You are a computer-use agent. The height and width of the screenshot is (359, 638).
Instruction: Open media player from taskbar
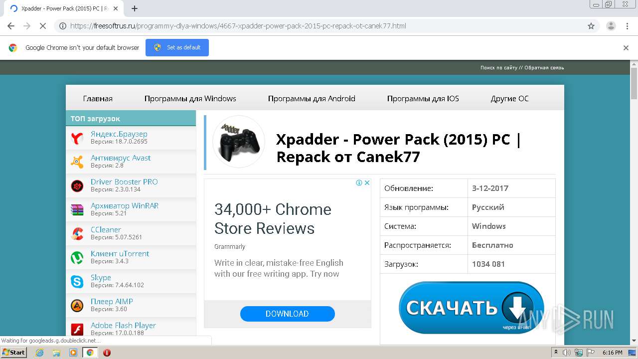click(x=73, y=353)
